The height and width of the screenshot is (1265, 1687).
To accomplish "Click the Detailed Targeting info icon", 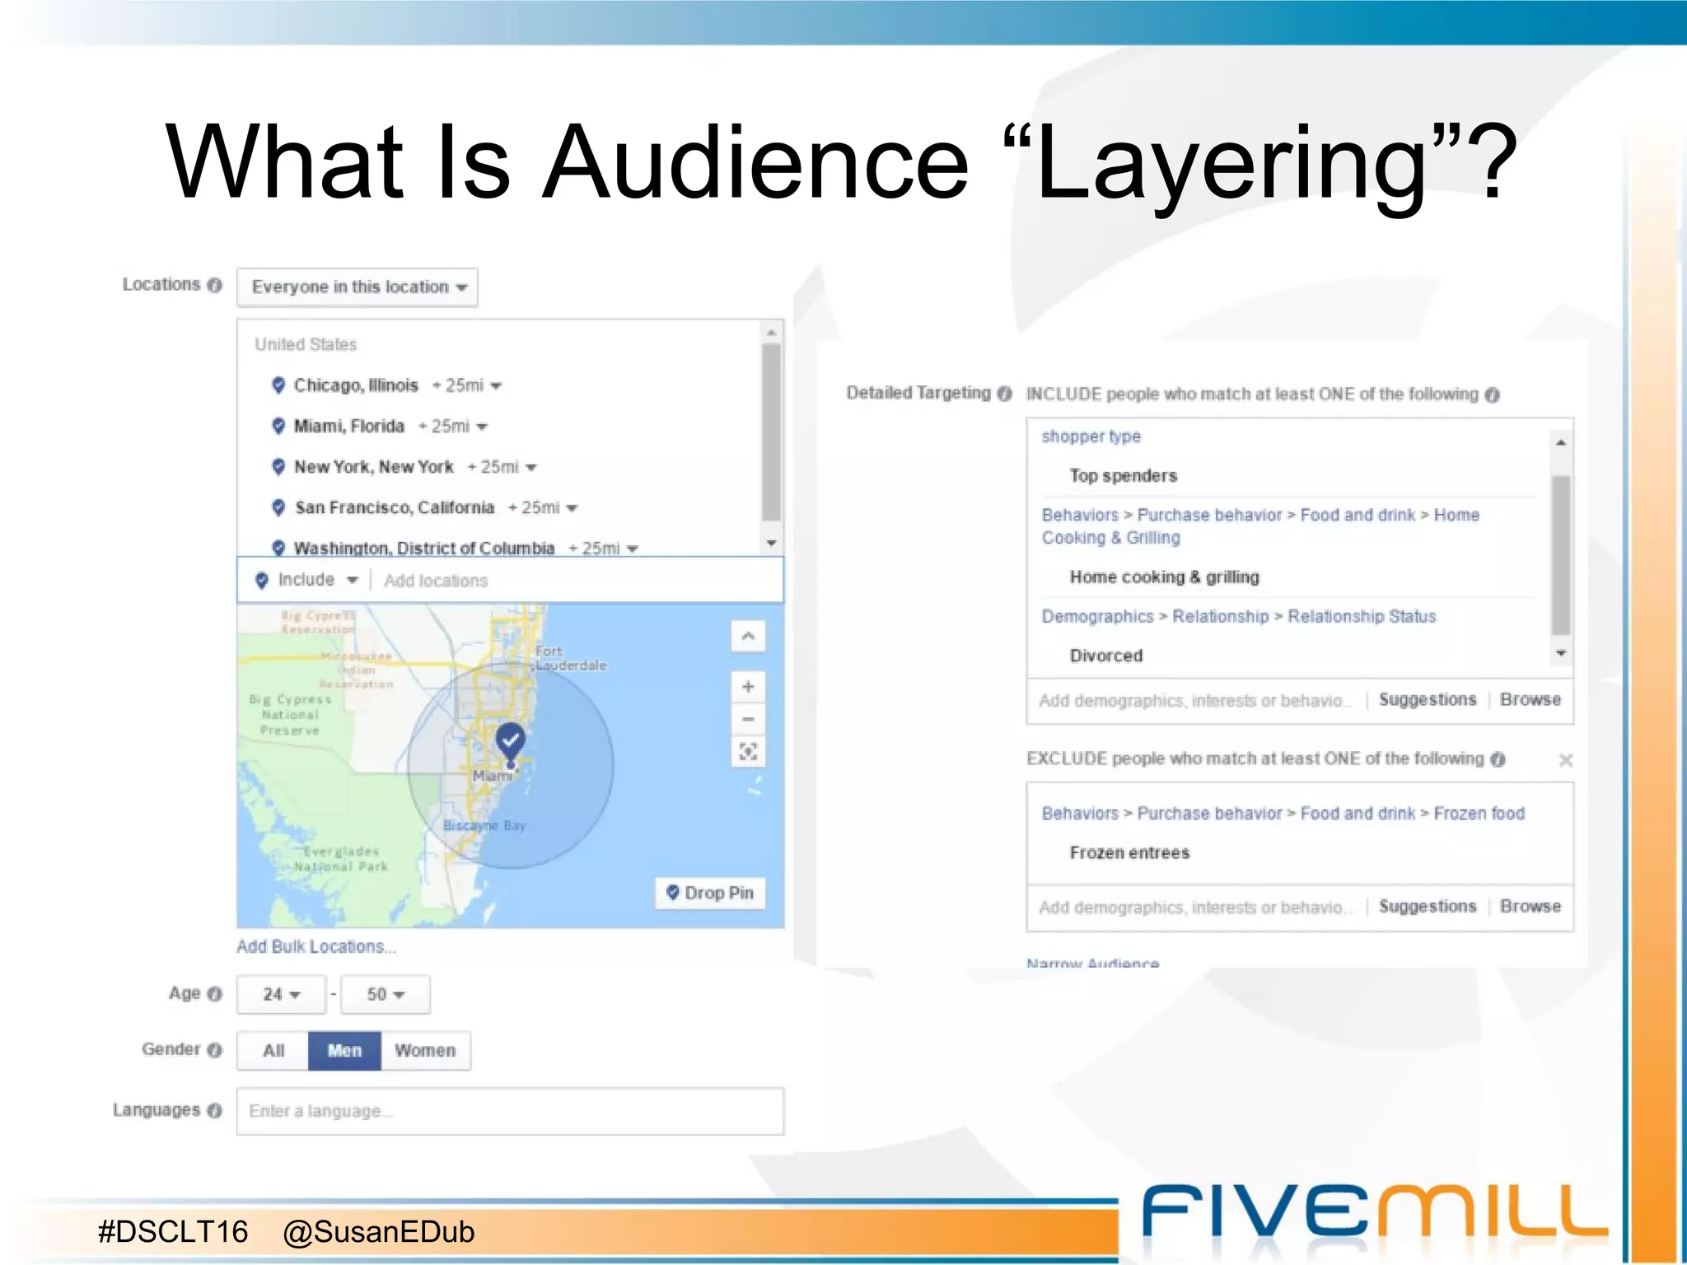I will (1004, 394).
